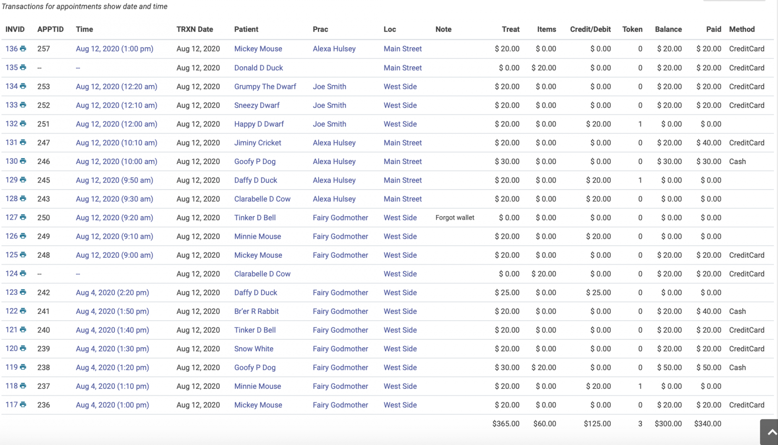Click the Patient column header
This screenshot has height=445, width=778.
[x=246, y=29]
